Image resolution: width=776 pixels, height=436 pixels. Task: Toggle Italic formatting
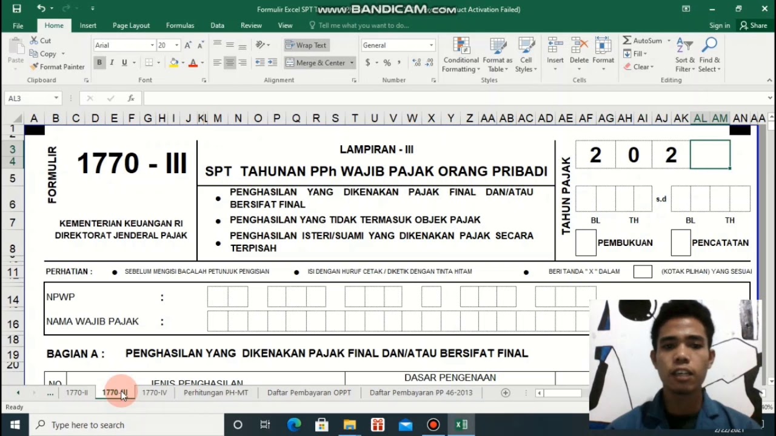[x=112, y=62]
